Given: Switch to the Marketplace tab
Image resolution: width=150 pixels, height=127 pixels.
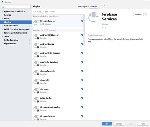Looking at the screenshot, I should pos(83,7).
